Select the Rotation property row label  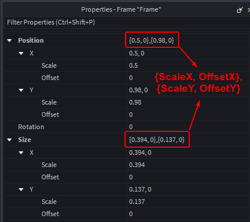(31, 127)
